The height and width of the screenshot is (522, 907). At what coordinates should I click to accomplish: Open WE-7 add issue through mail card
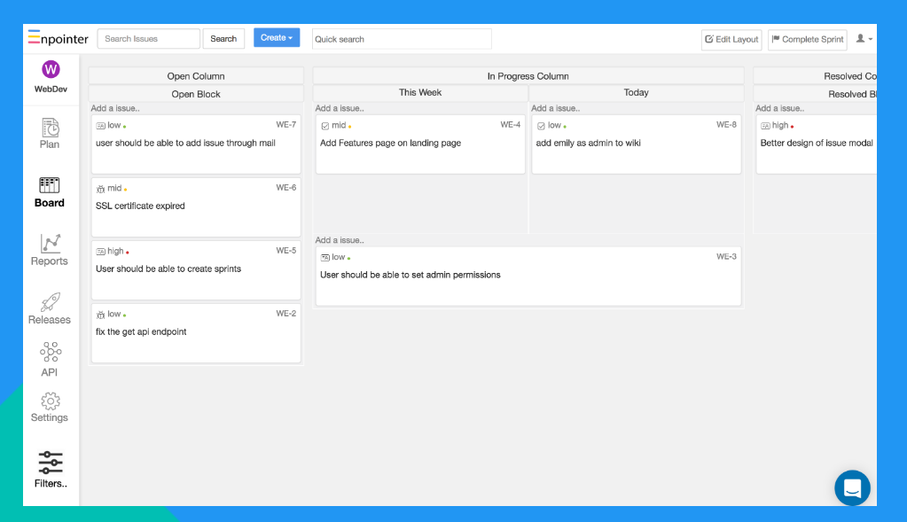tap(196, 144)
